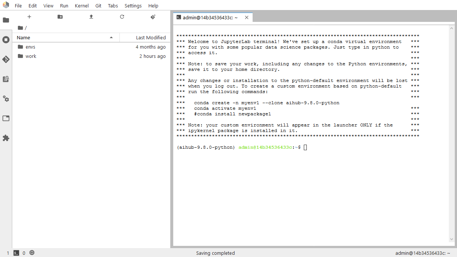
Task: Show running terminals and kernels panel
Action: [6, 39]
